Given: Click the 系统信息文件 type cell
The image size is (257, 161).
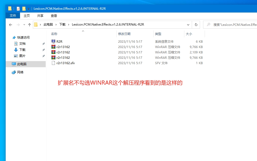Looking at the screenshot, I should (x=164, y=42).
